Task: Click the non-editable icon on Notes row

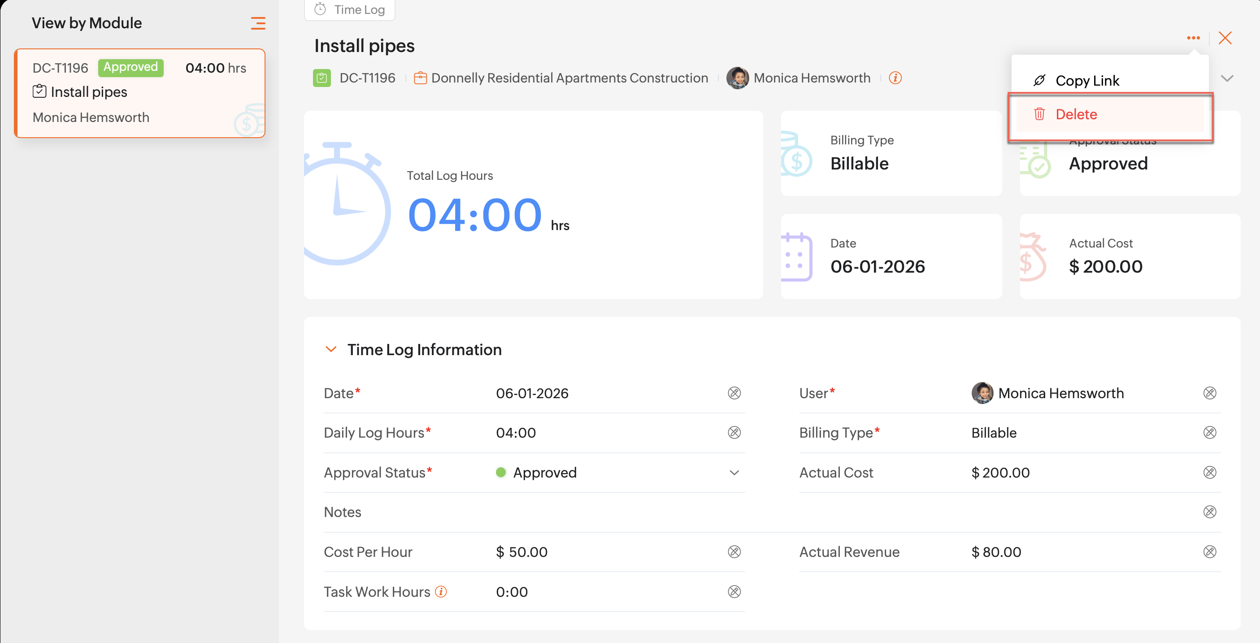Action: click(x=1210, y=512)
